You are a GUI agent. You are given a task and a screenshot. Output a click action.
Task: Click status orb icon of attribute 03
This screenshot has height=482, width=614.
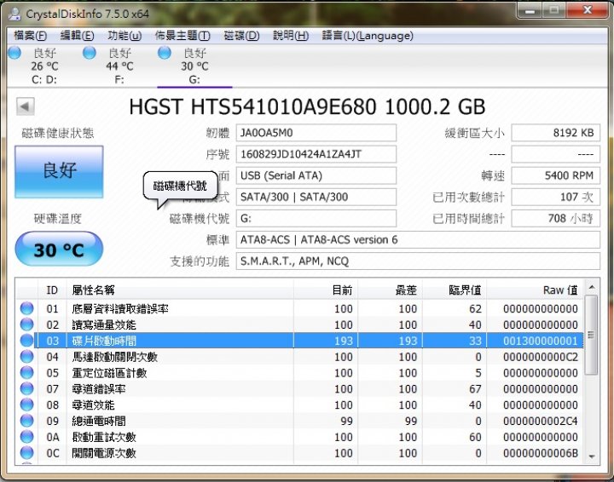tap(26, 340)
